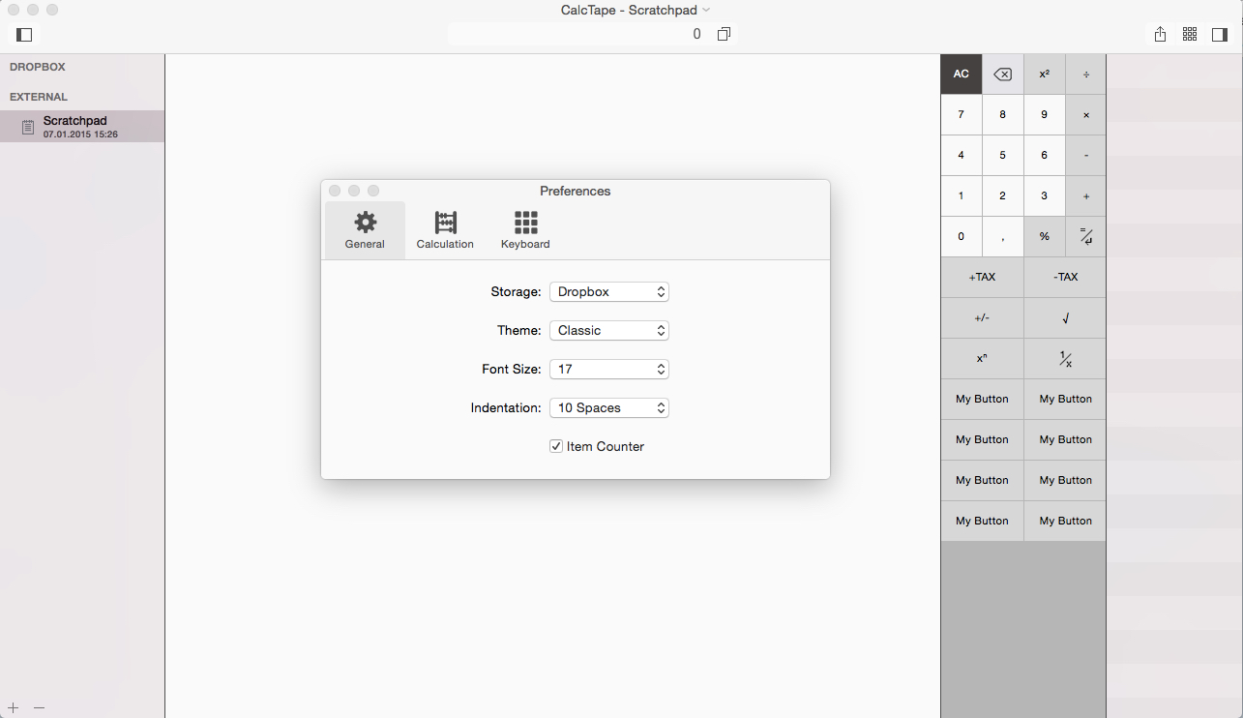This screenshot has height=718, width=1243.
Task: Expand the Font Size dropdown
Action: coord(608,369)
